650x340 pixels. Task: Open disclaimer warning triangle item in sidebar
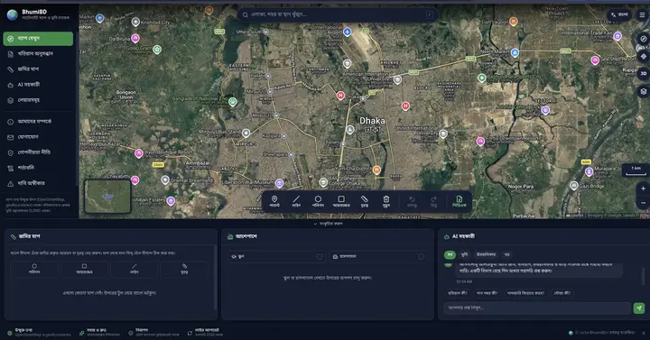point(38,183)
